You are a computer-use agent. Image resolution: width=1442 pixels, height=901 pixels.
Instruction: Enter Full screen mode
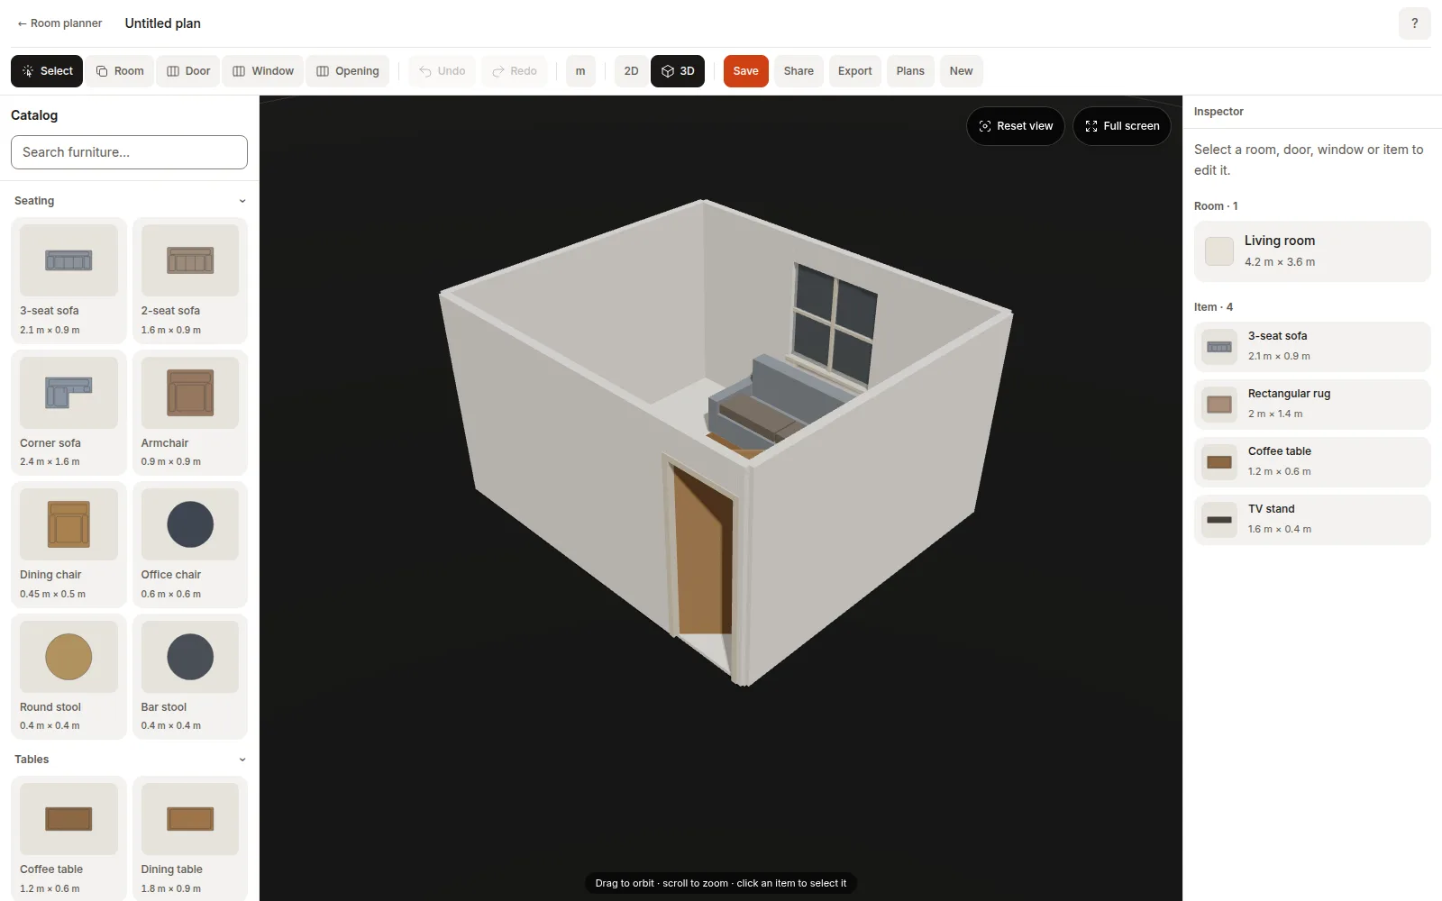[x=1122, y=126]
